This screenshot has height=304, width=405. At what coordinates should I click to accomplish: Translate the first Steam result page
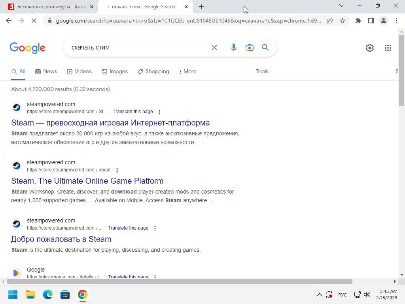pos(133,112)
